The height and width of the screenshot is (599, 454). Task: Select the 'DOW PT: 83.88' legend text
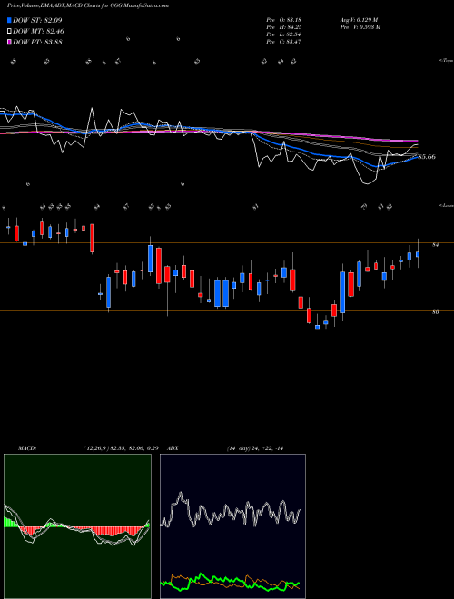pyautogui.click(x=37, y=42)
